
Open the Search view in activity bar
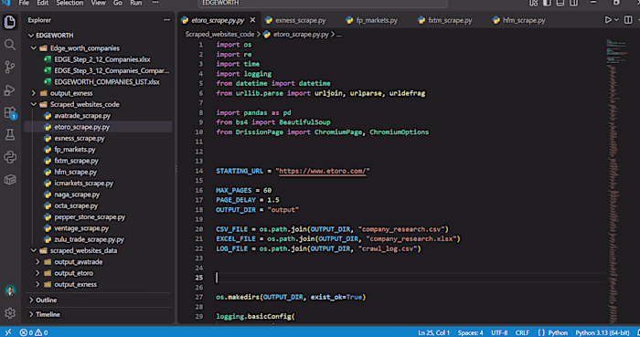click(x=10, y=45)
